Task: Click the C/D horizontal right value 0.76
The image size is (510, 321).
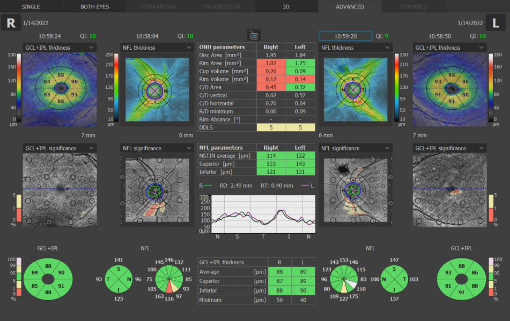Action: pyautogui.click(x=271, y=103)
